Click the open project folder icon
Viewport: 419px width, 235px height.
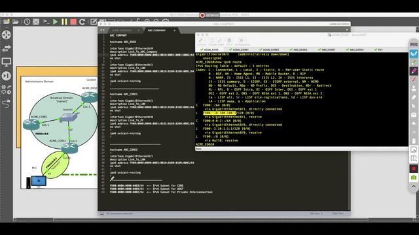point(16,22)
